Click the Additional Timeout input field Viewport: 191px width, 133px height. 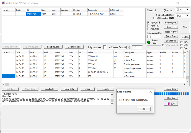tap(137, 47)
